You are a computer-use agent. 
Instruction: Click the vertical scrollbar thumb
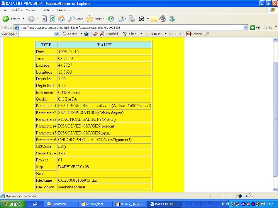point(275,119)
